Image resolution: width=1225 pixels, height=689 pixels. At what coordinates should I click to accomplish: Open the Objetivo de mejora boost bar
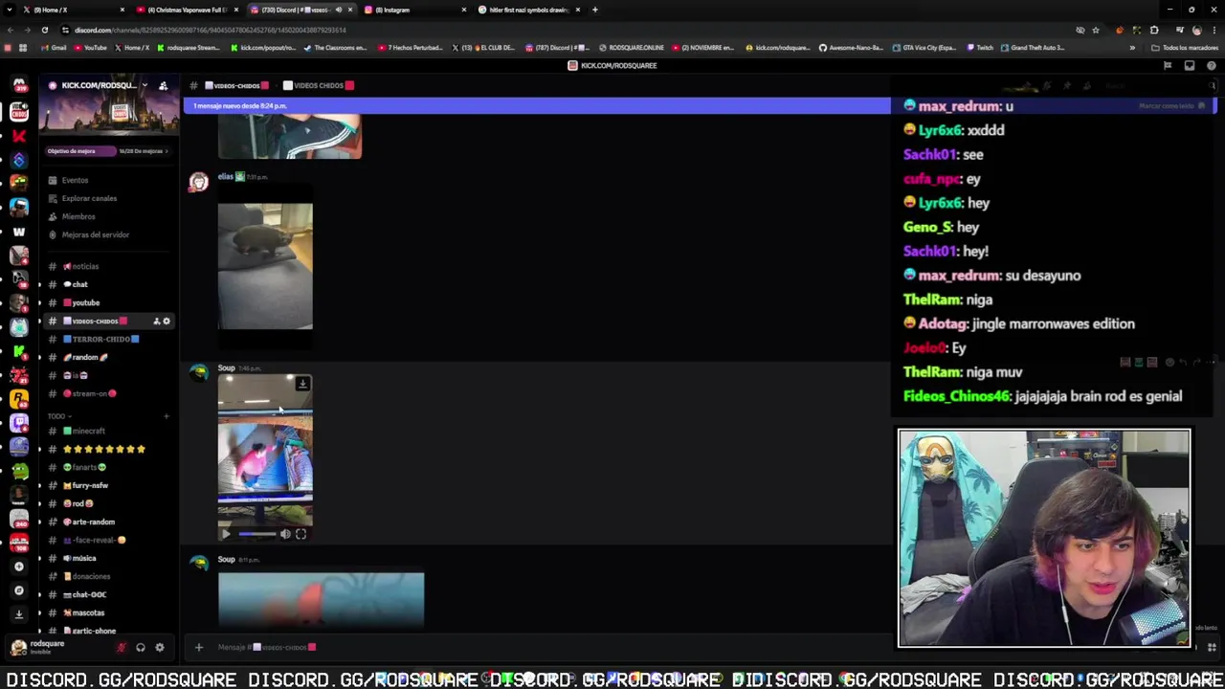pyautogui.click(x=107, y=151)
